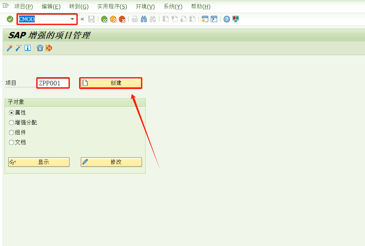Click the Next Page icon
The height and width of the screenshot is (246, 365).
[183, 19]
